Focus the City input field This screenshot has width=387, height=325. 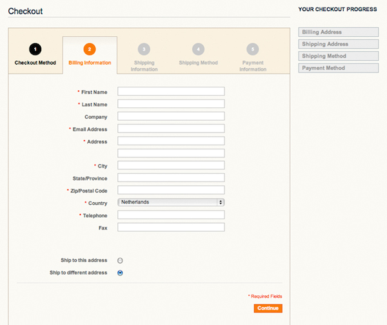click(171, 165)
